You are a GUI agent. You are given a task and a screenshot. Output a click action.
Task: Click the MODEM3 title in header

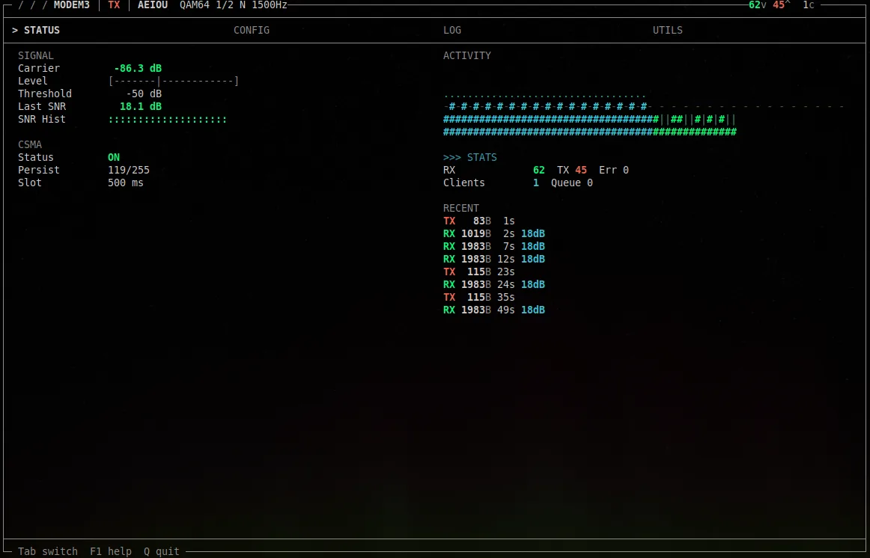pyautogui.click(x=72, y=5)
